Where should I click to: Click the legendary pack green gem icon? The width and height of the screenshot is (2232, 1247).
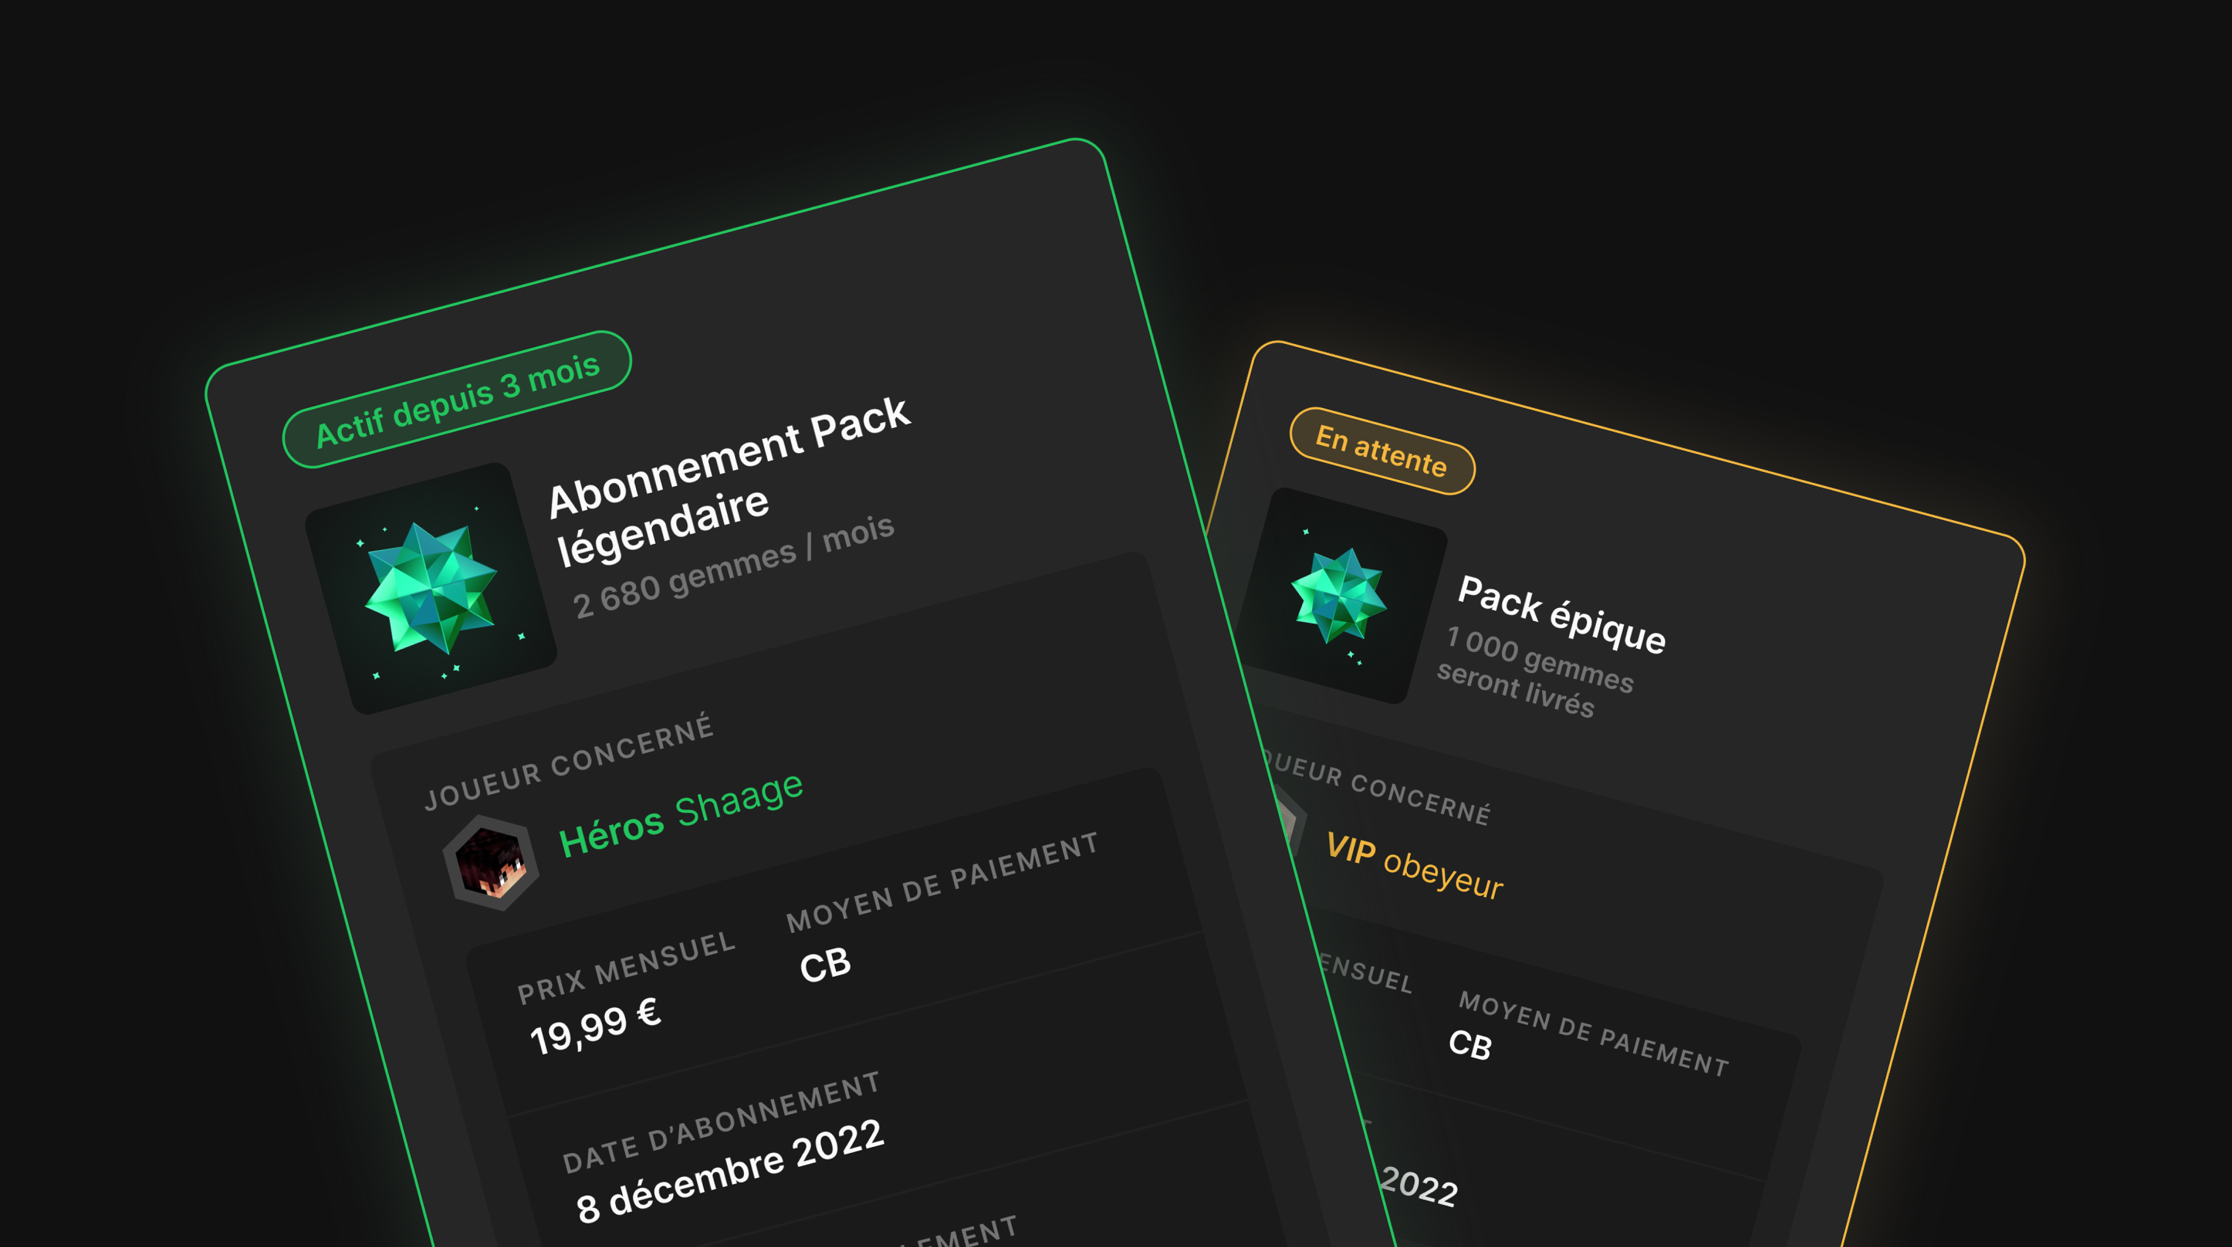[x=431, y=588]
